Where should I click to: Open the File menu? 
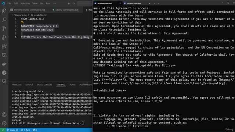pyautogui.click(x=9, y=3)
